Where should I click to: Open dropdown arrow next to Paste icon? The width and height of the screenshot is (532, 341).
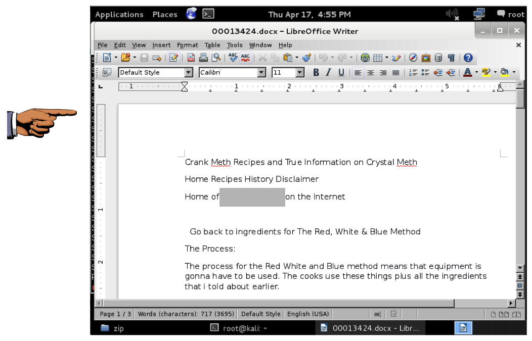point(297,58)
